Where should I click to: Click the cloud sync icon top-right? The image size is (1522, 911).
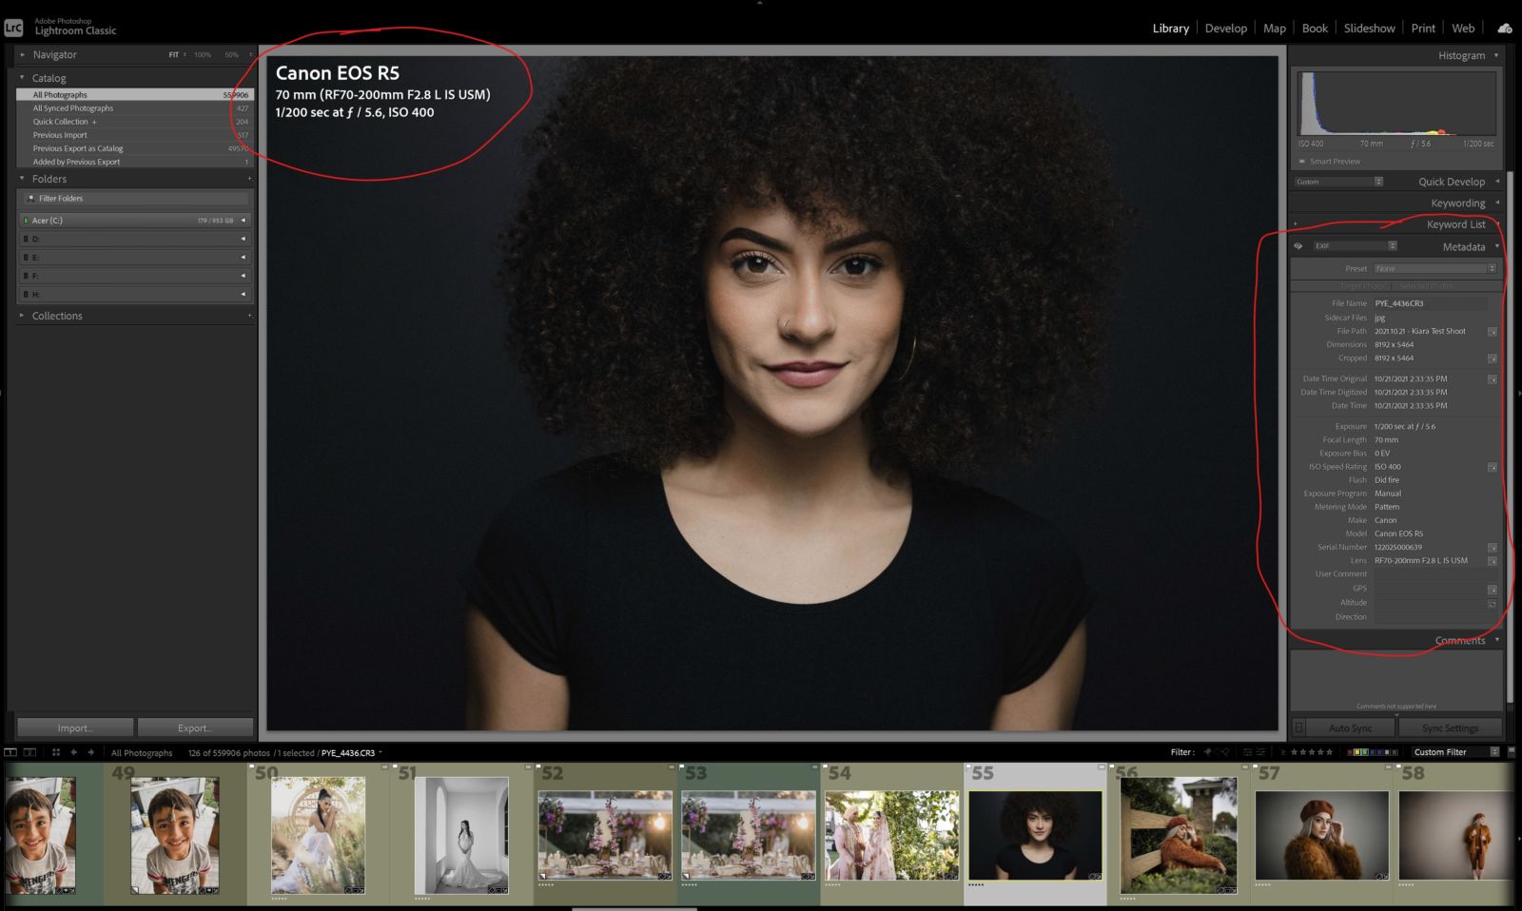point(1505,28)
